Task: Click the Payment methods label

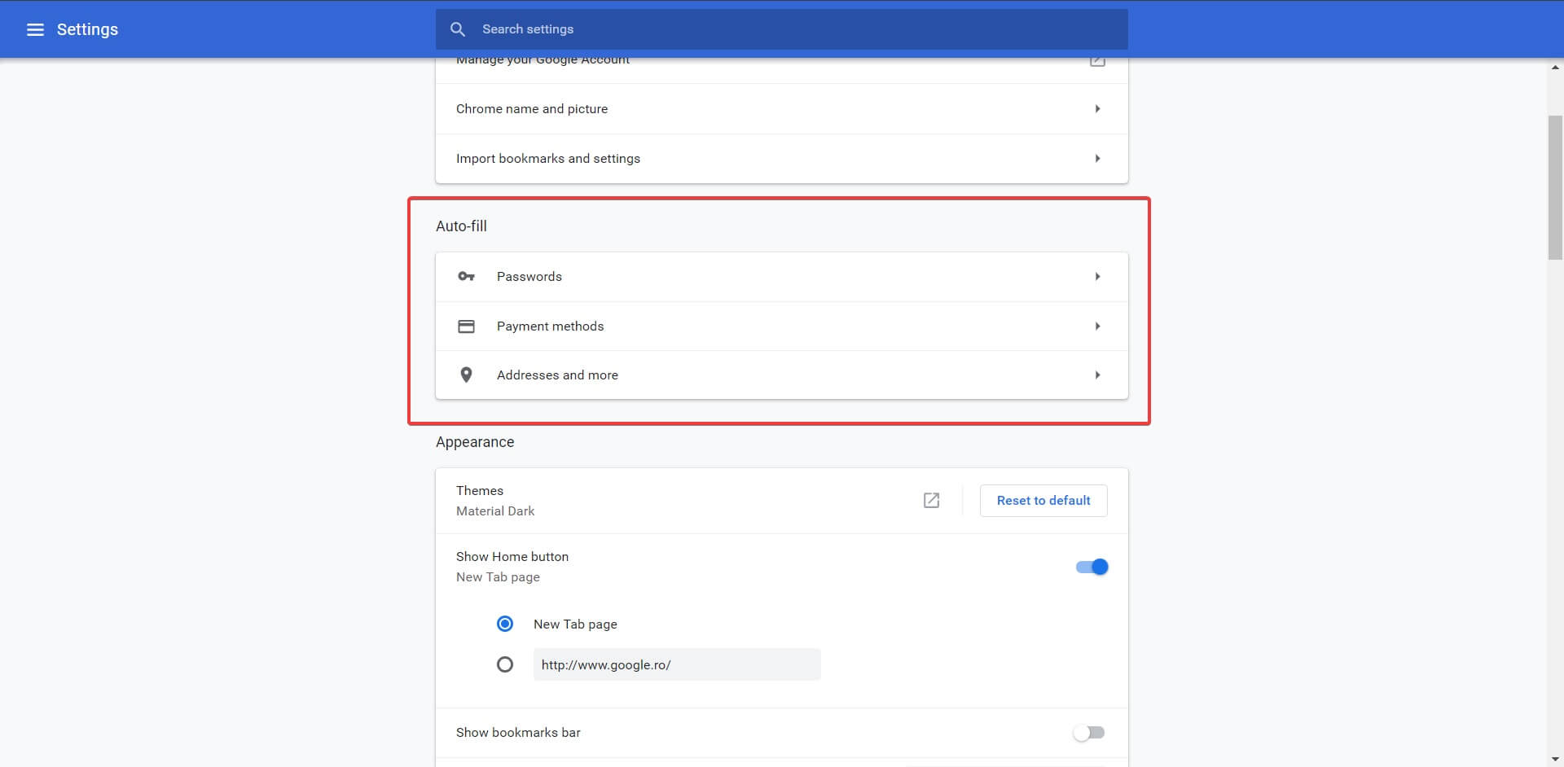Action: (x=551, y=327)
